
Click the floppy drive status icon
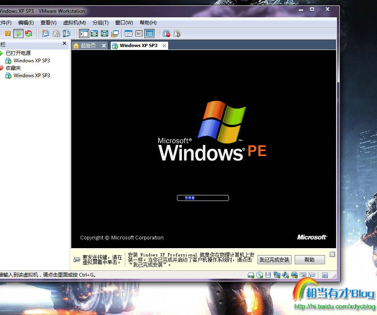coord(268,275)
